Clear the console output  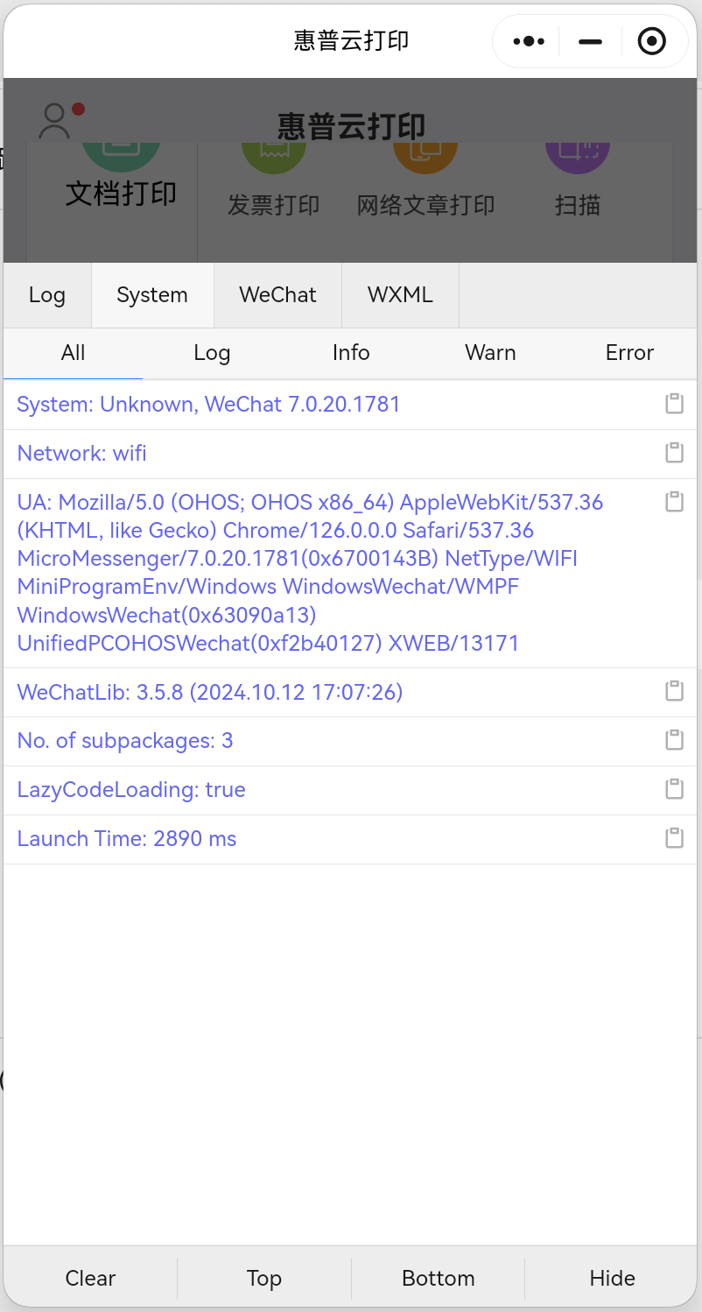(x=90, y=1278)
